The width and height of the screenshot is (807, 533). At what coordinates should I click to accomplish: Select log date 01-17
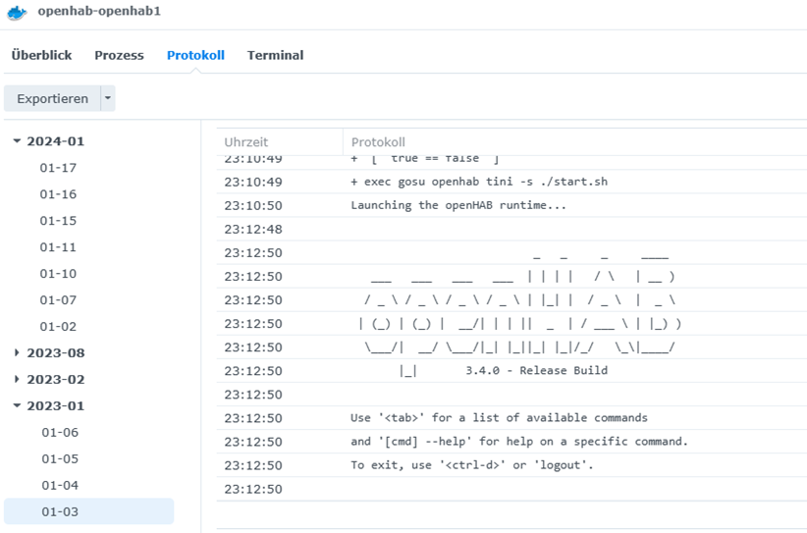pyautogui.click(x=58, y=168)
